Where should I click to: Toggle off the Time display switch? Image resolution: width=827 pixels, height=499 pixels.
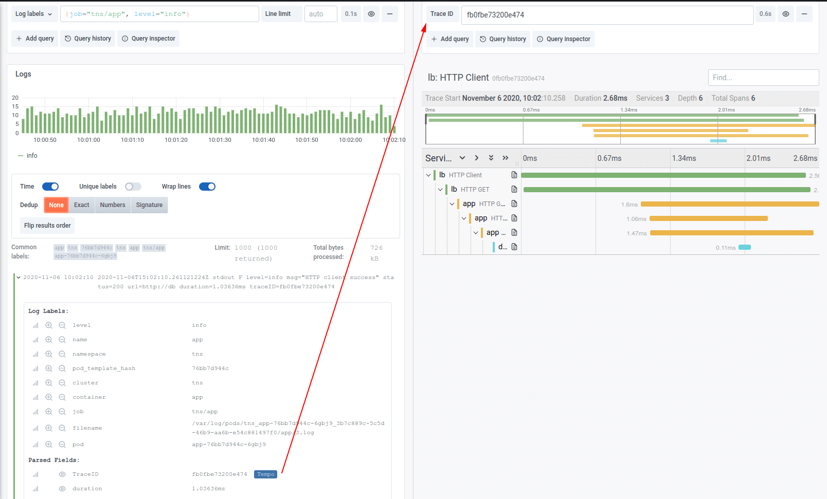50,186
